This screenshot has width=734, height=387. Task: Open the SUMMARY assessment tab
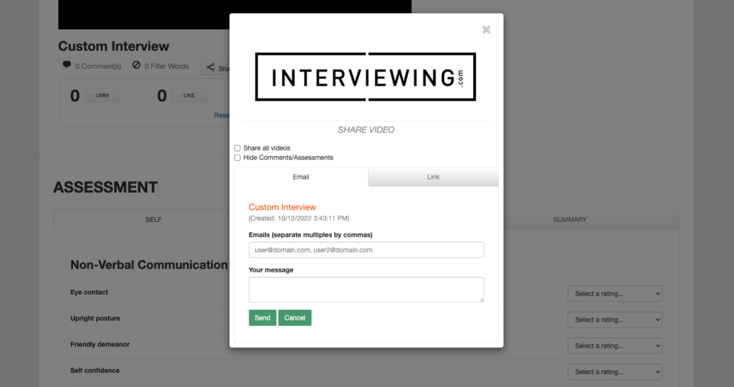coord(570,219)
